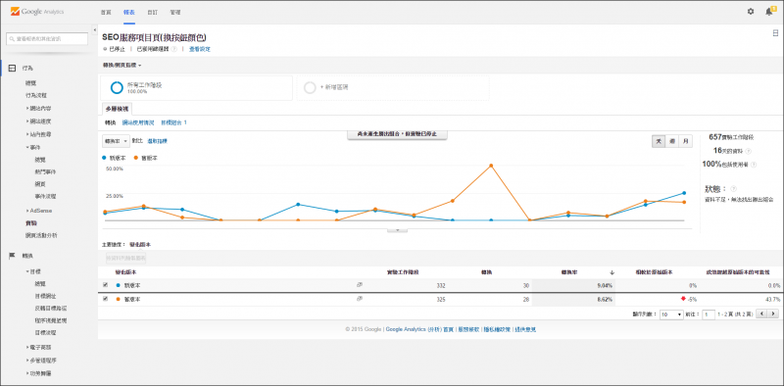
Task: Switch to the 網站使用情況 sub-tab
Action: point(139,122)
